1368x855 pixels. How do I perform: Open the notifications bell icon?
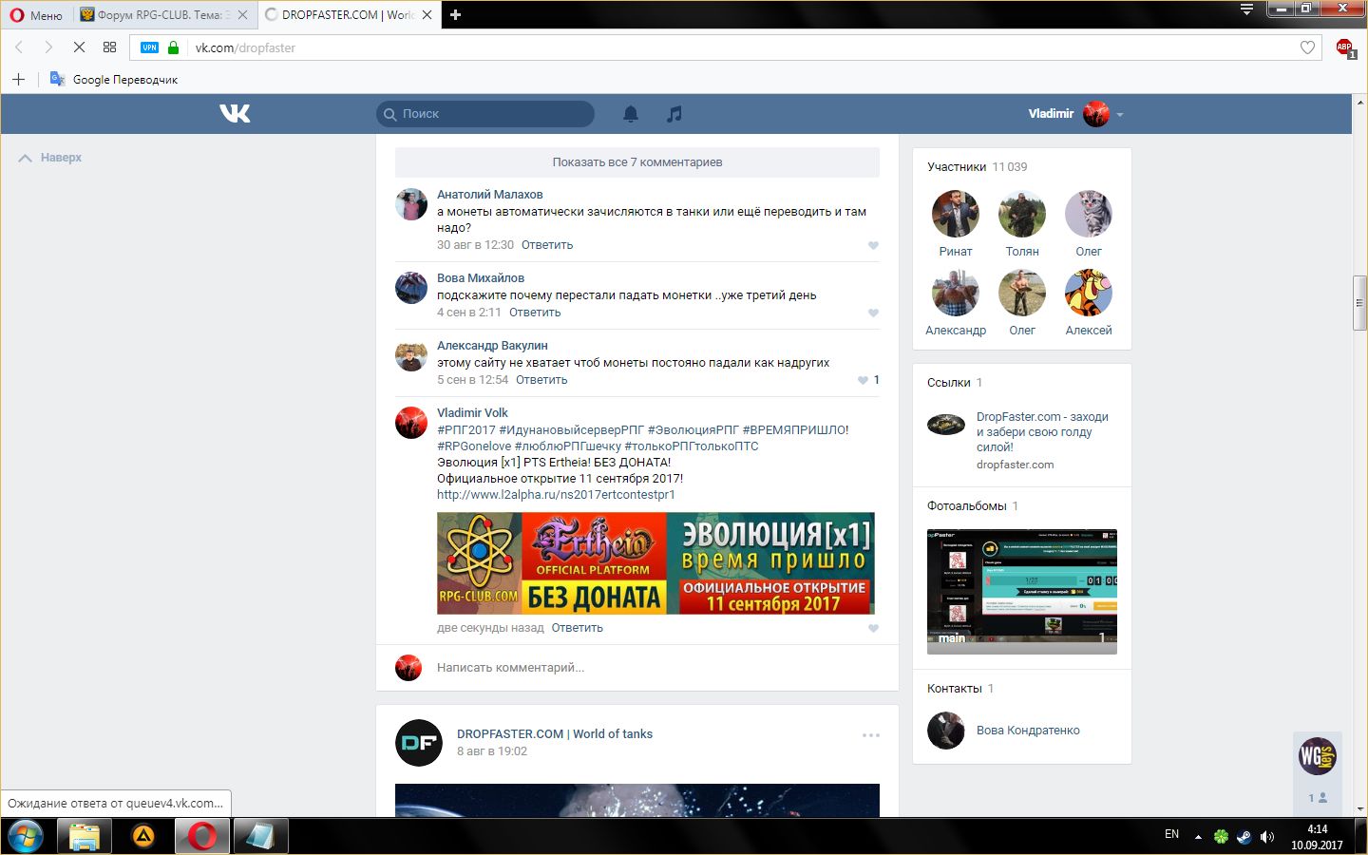[631, 114]
